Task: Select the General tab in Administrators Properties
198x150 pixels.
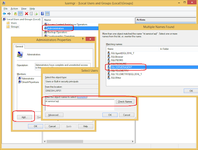Action: tap(19, 47)
